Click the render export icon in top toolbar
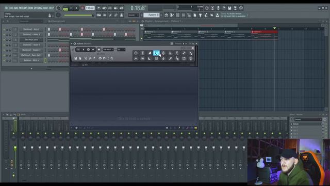This screenshot has width=330, height=186. [235, 8]
